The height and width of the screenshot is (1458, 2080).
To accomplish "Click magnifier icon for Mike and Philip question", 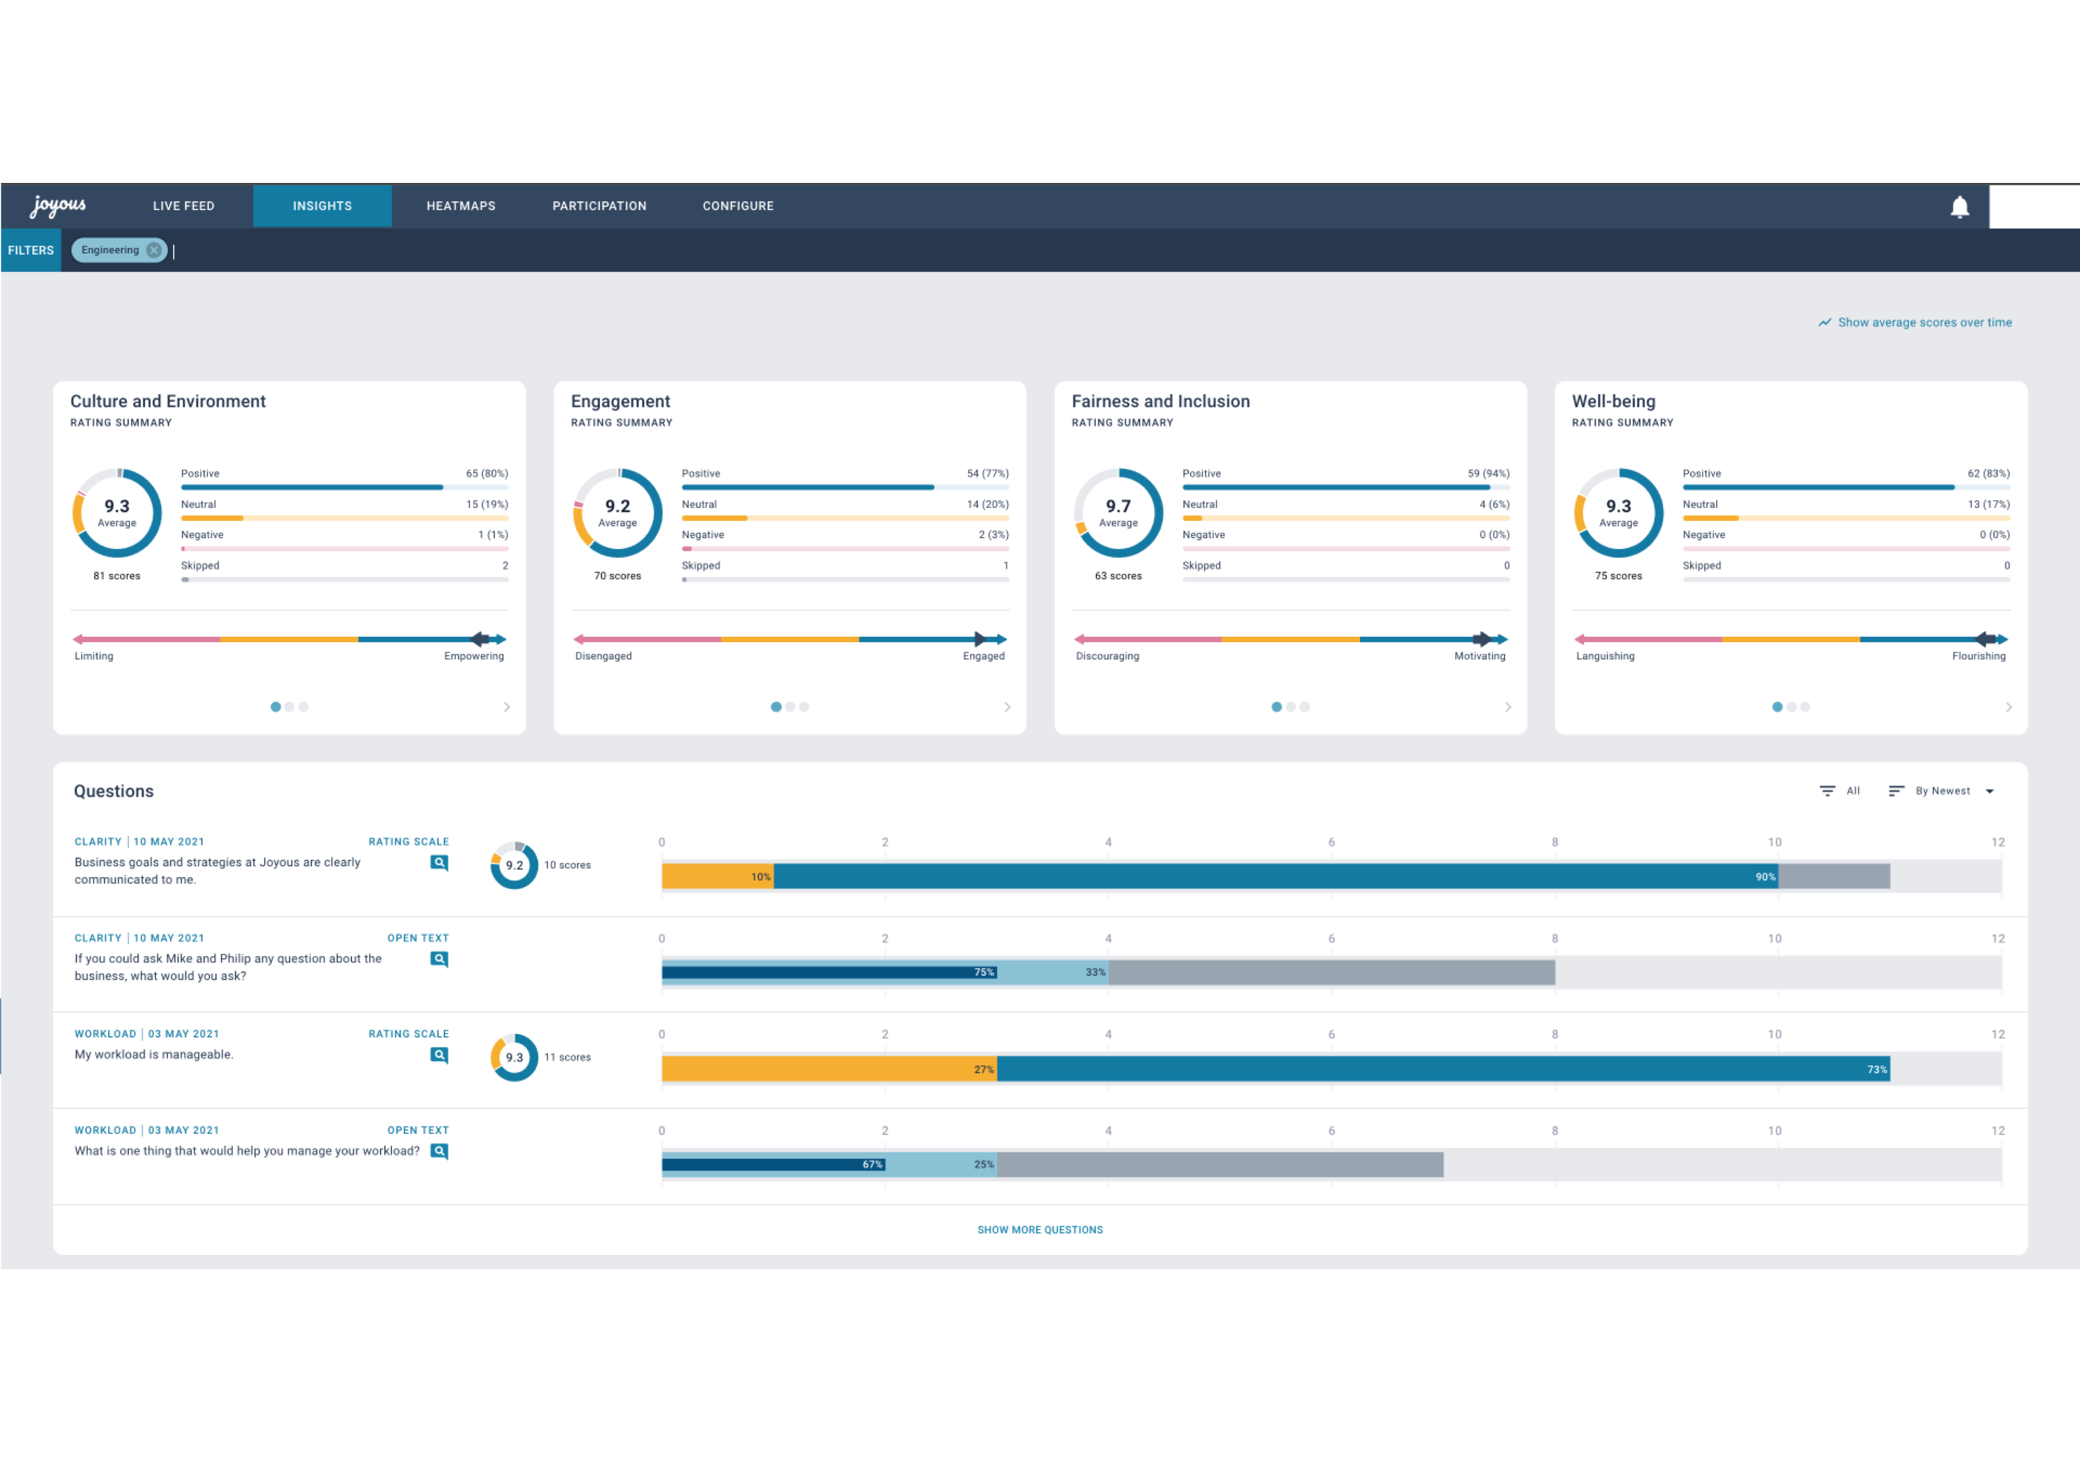I will coord(439,959).
